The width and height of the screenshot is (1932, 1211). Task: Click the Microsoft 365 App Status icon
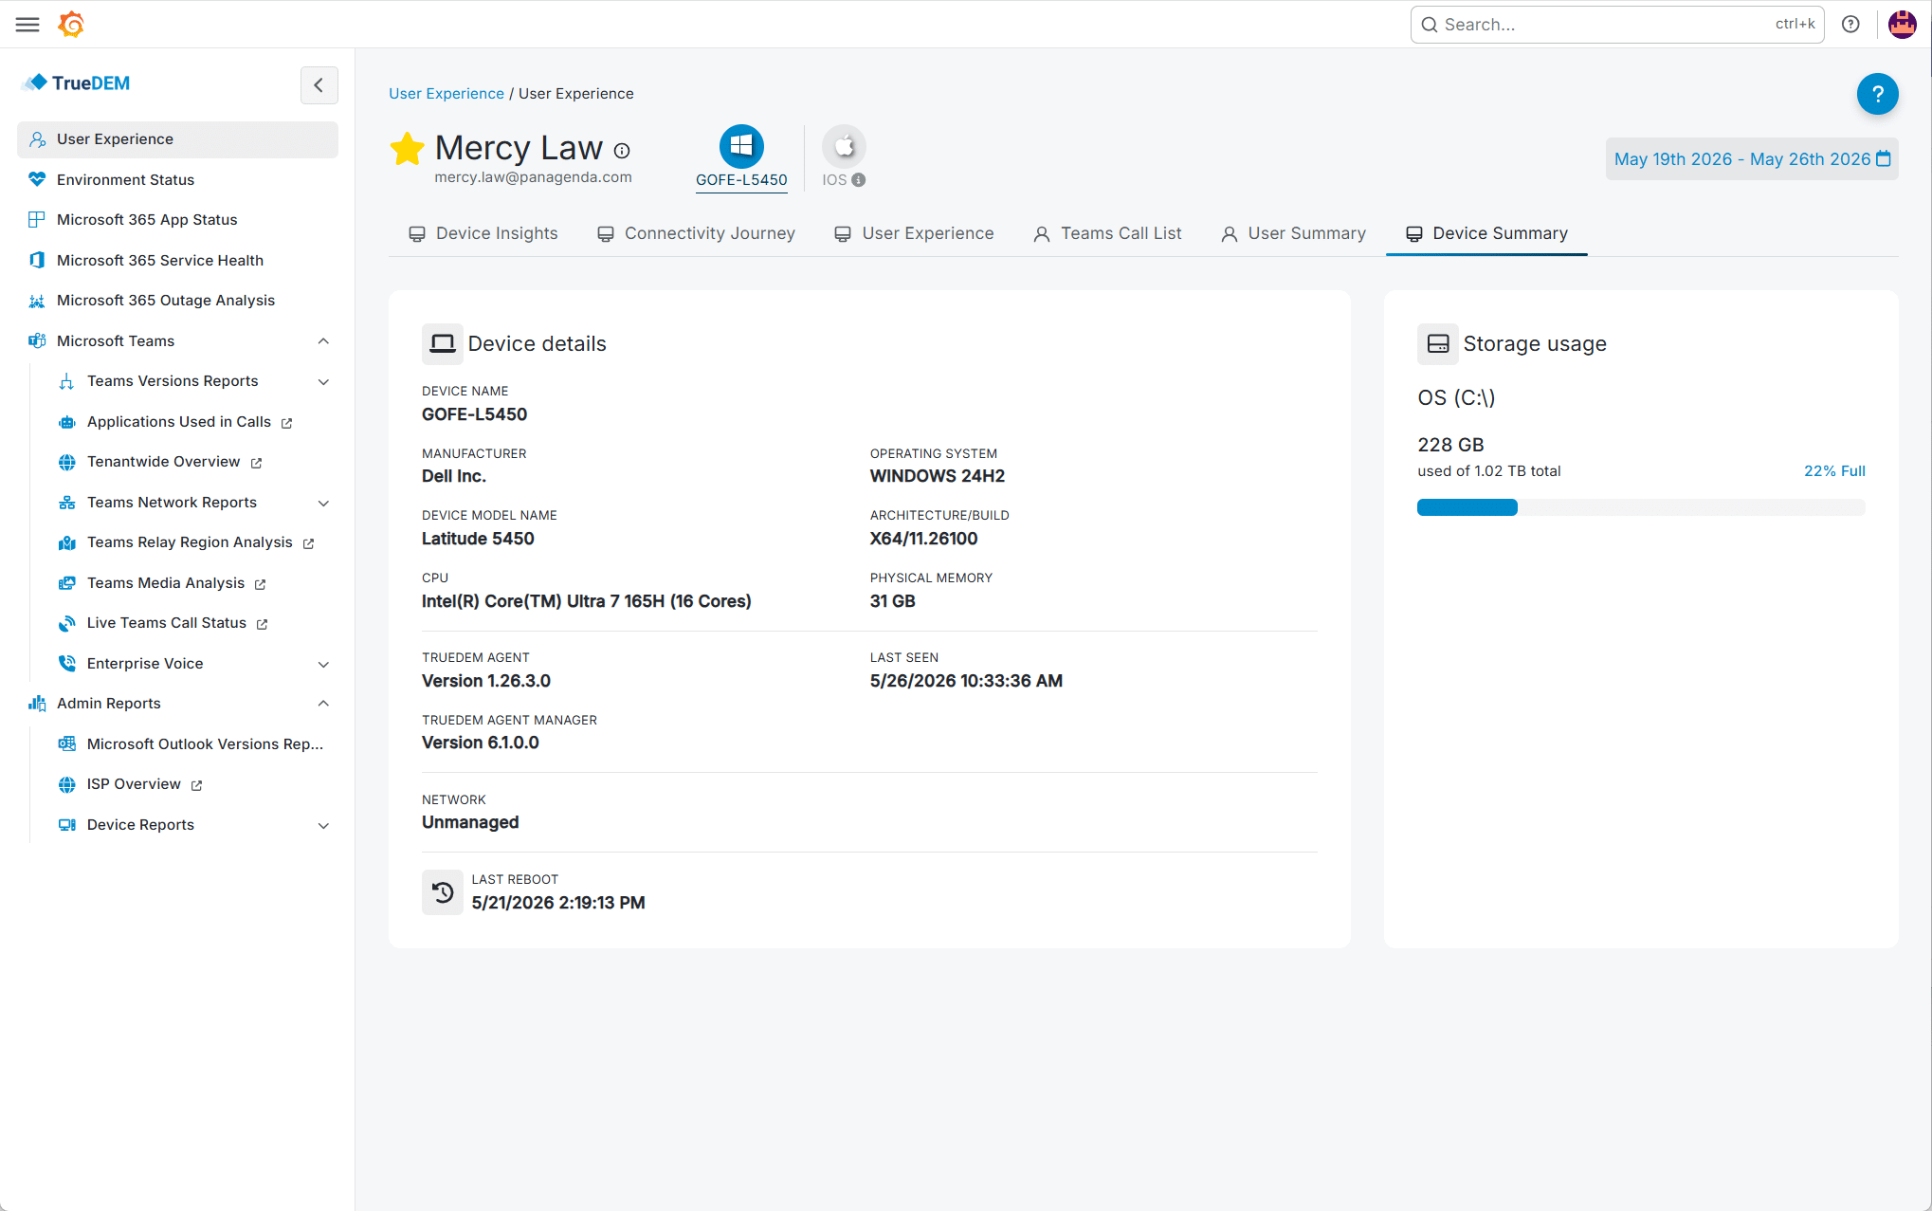37,220
